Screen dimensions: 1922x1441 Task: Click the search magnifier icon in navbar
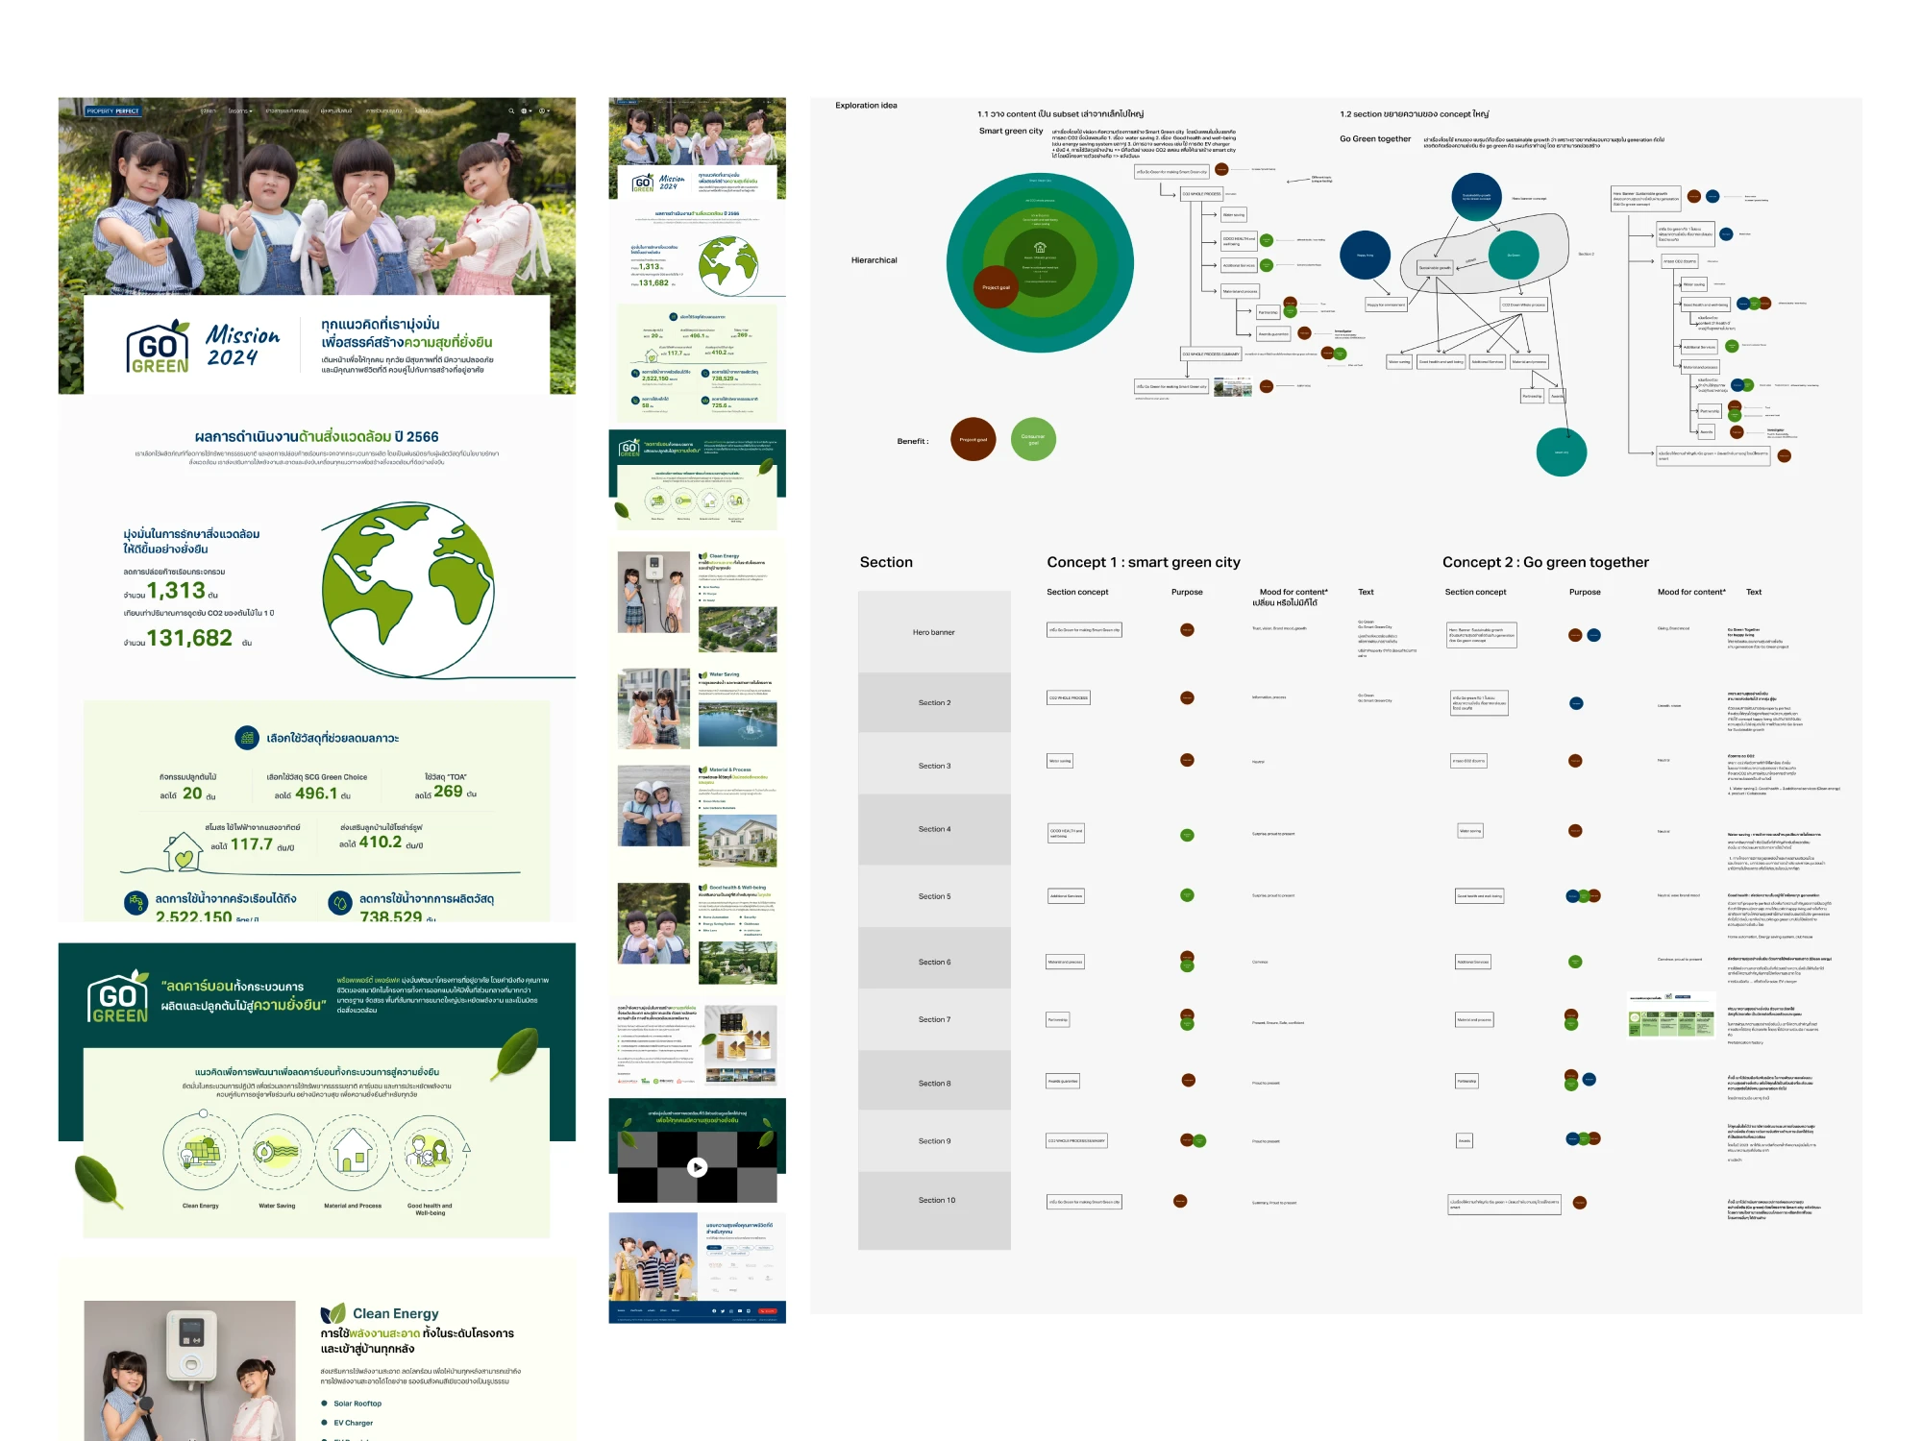(x=511, y=111)
